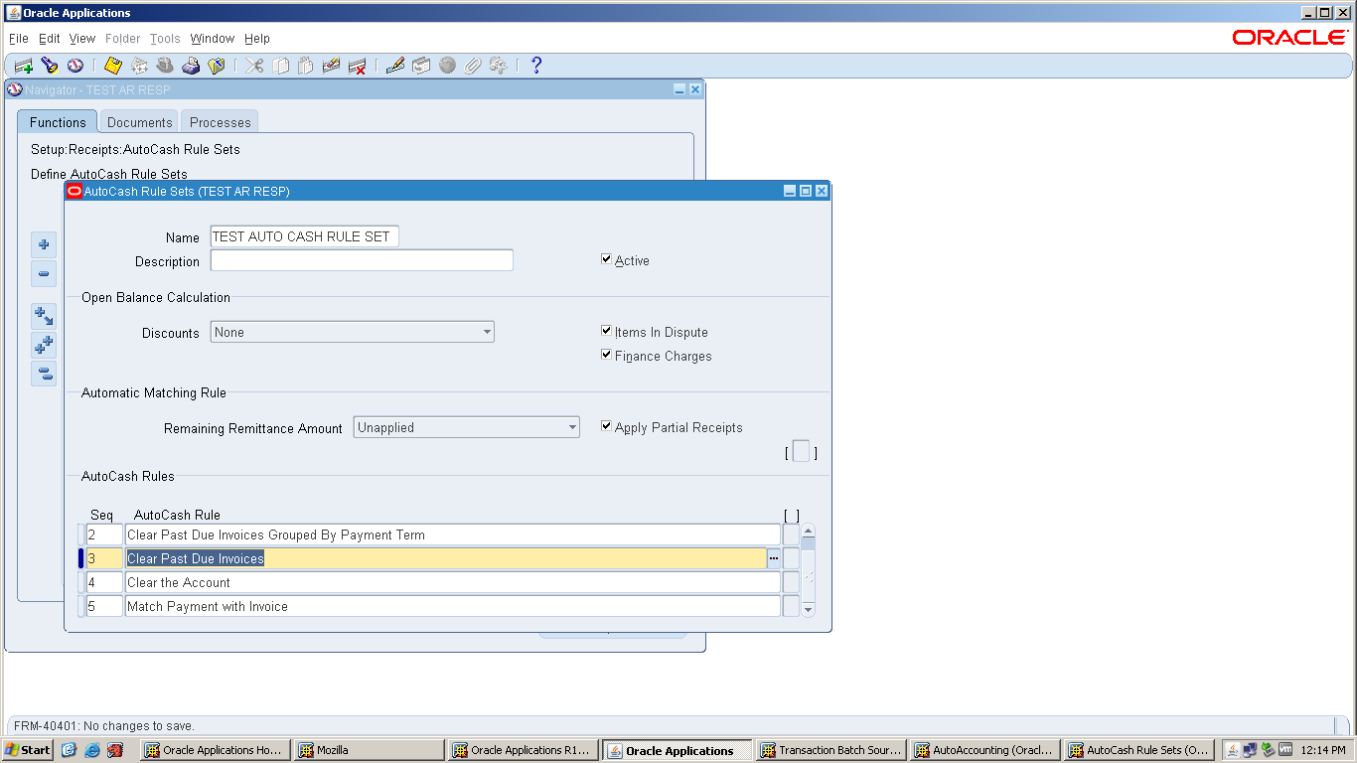Select the Functions tab in Navigator
The width and height of the screenshot is (1357, 763).
pos(58,122)
